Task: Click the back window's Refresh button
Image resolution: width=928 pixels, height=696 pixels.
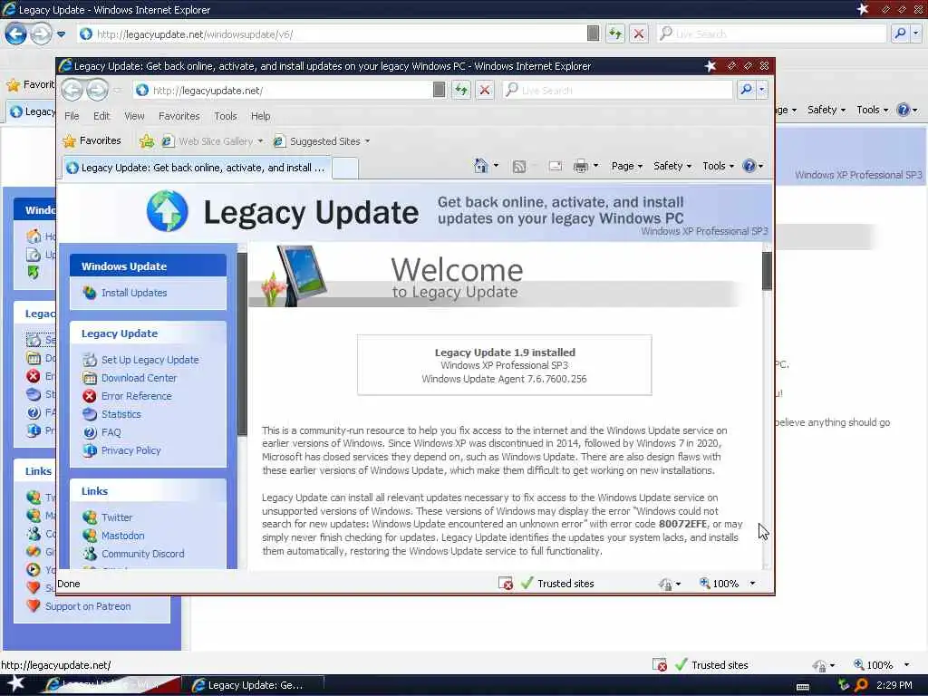Action: point(615,34)
